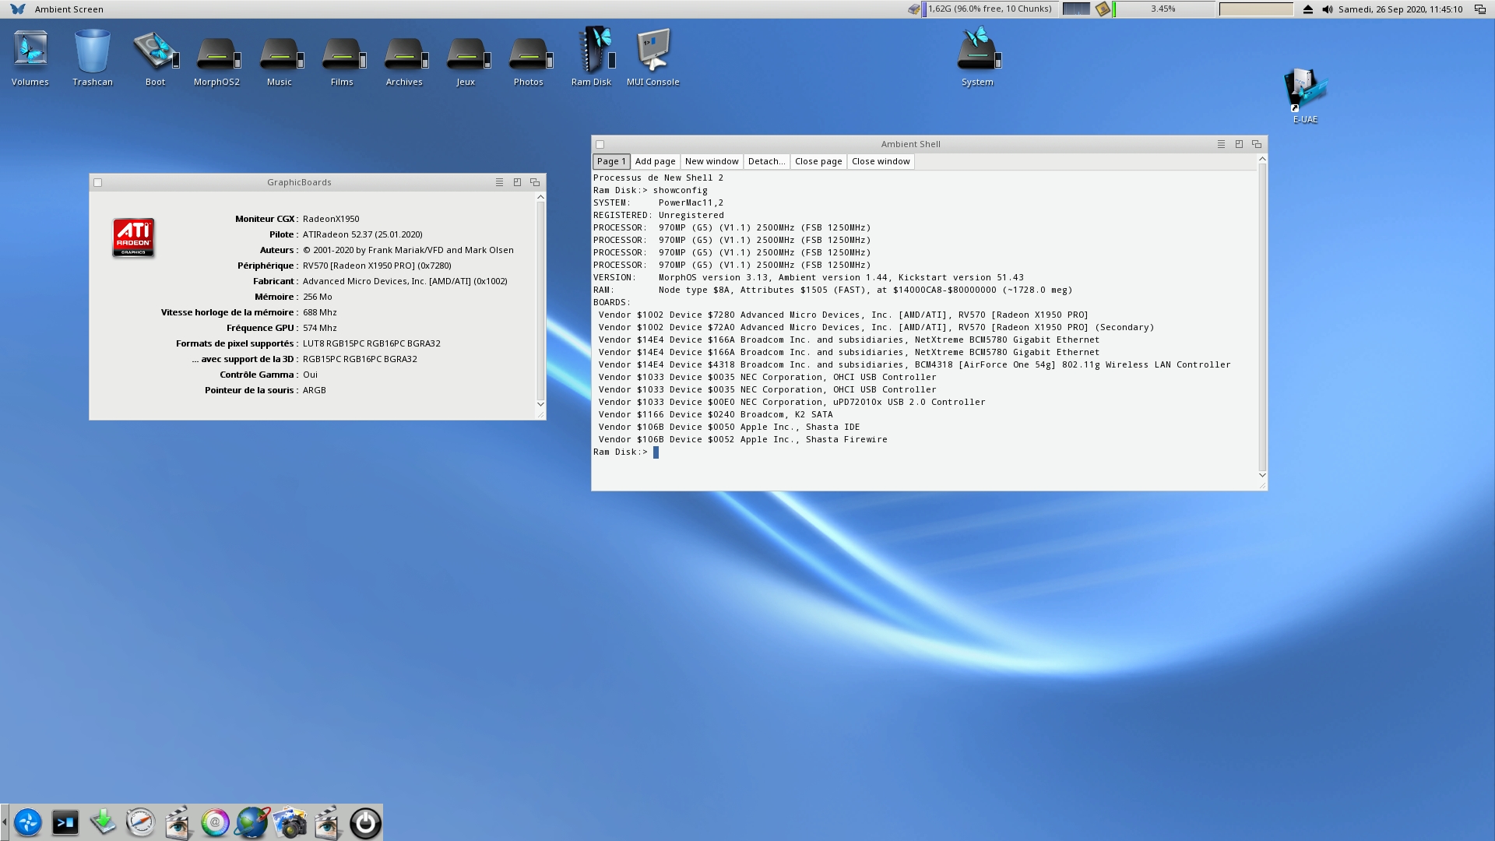
Task: Open the mail @ icon in dock
Action: tap(215, 822)
